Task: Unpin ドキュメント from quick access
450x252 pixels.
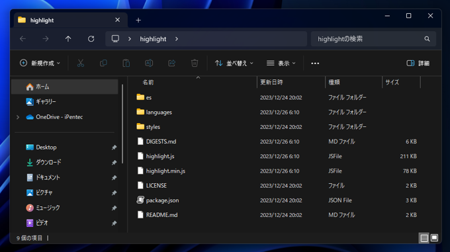Action: pos(114,178)
